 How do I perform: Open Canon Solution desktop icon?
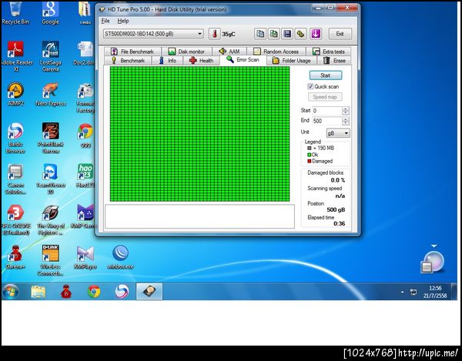15,179
